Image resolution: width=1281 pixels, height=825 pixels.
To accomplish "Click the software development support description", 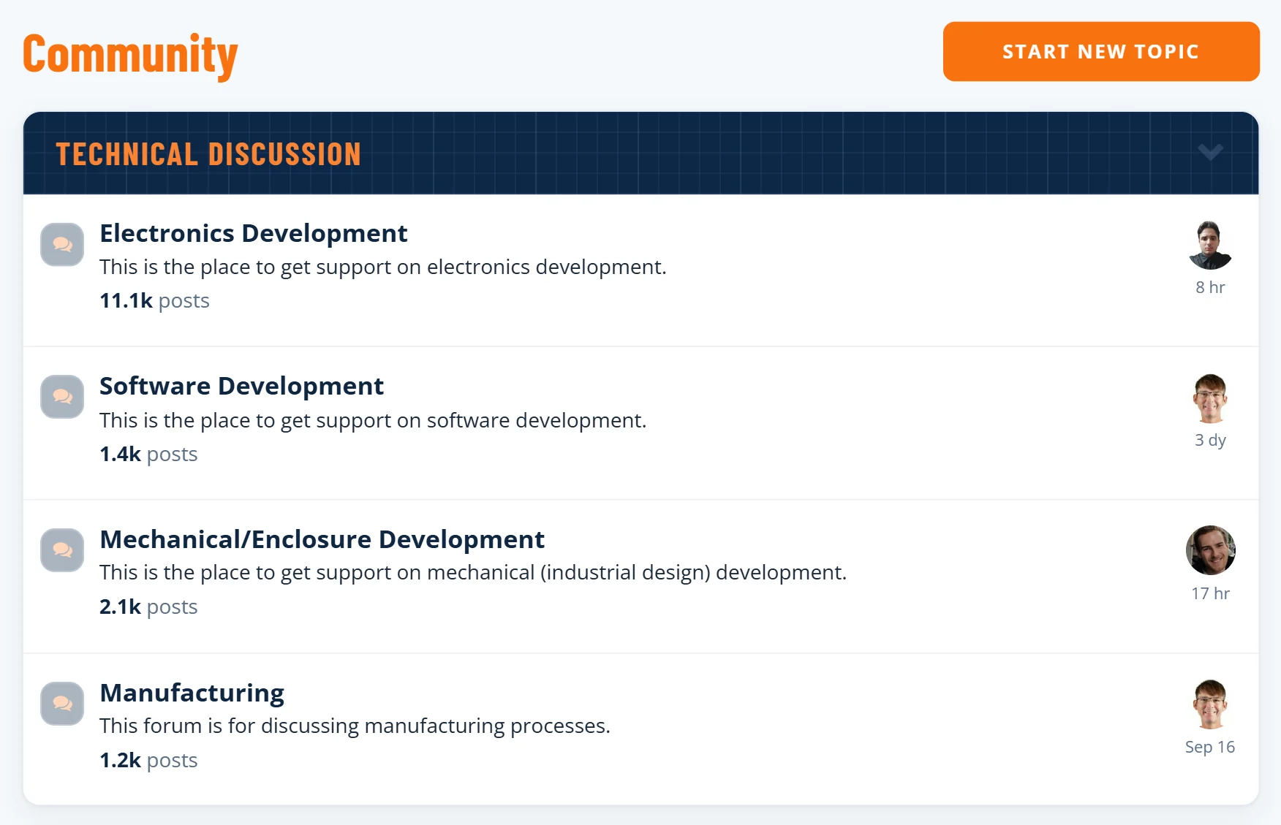I will click(373, 421).
